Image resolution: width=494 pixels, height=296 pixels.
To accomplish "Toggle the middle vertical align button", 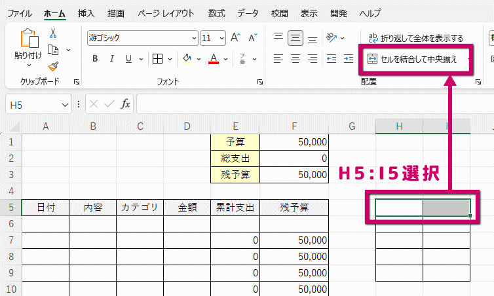I will [x=295, y=38].
